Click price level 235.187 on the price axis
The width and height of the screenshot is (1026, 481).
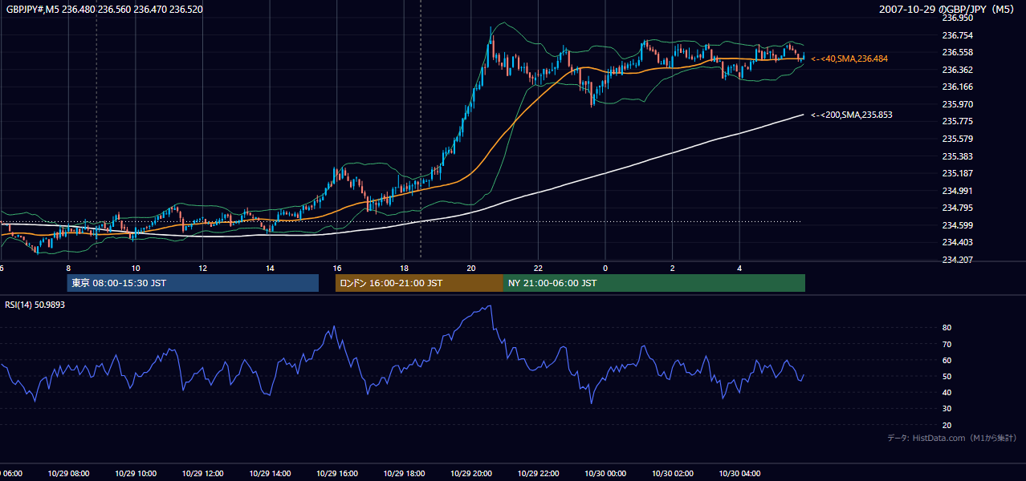tap(957, 173)
